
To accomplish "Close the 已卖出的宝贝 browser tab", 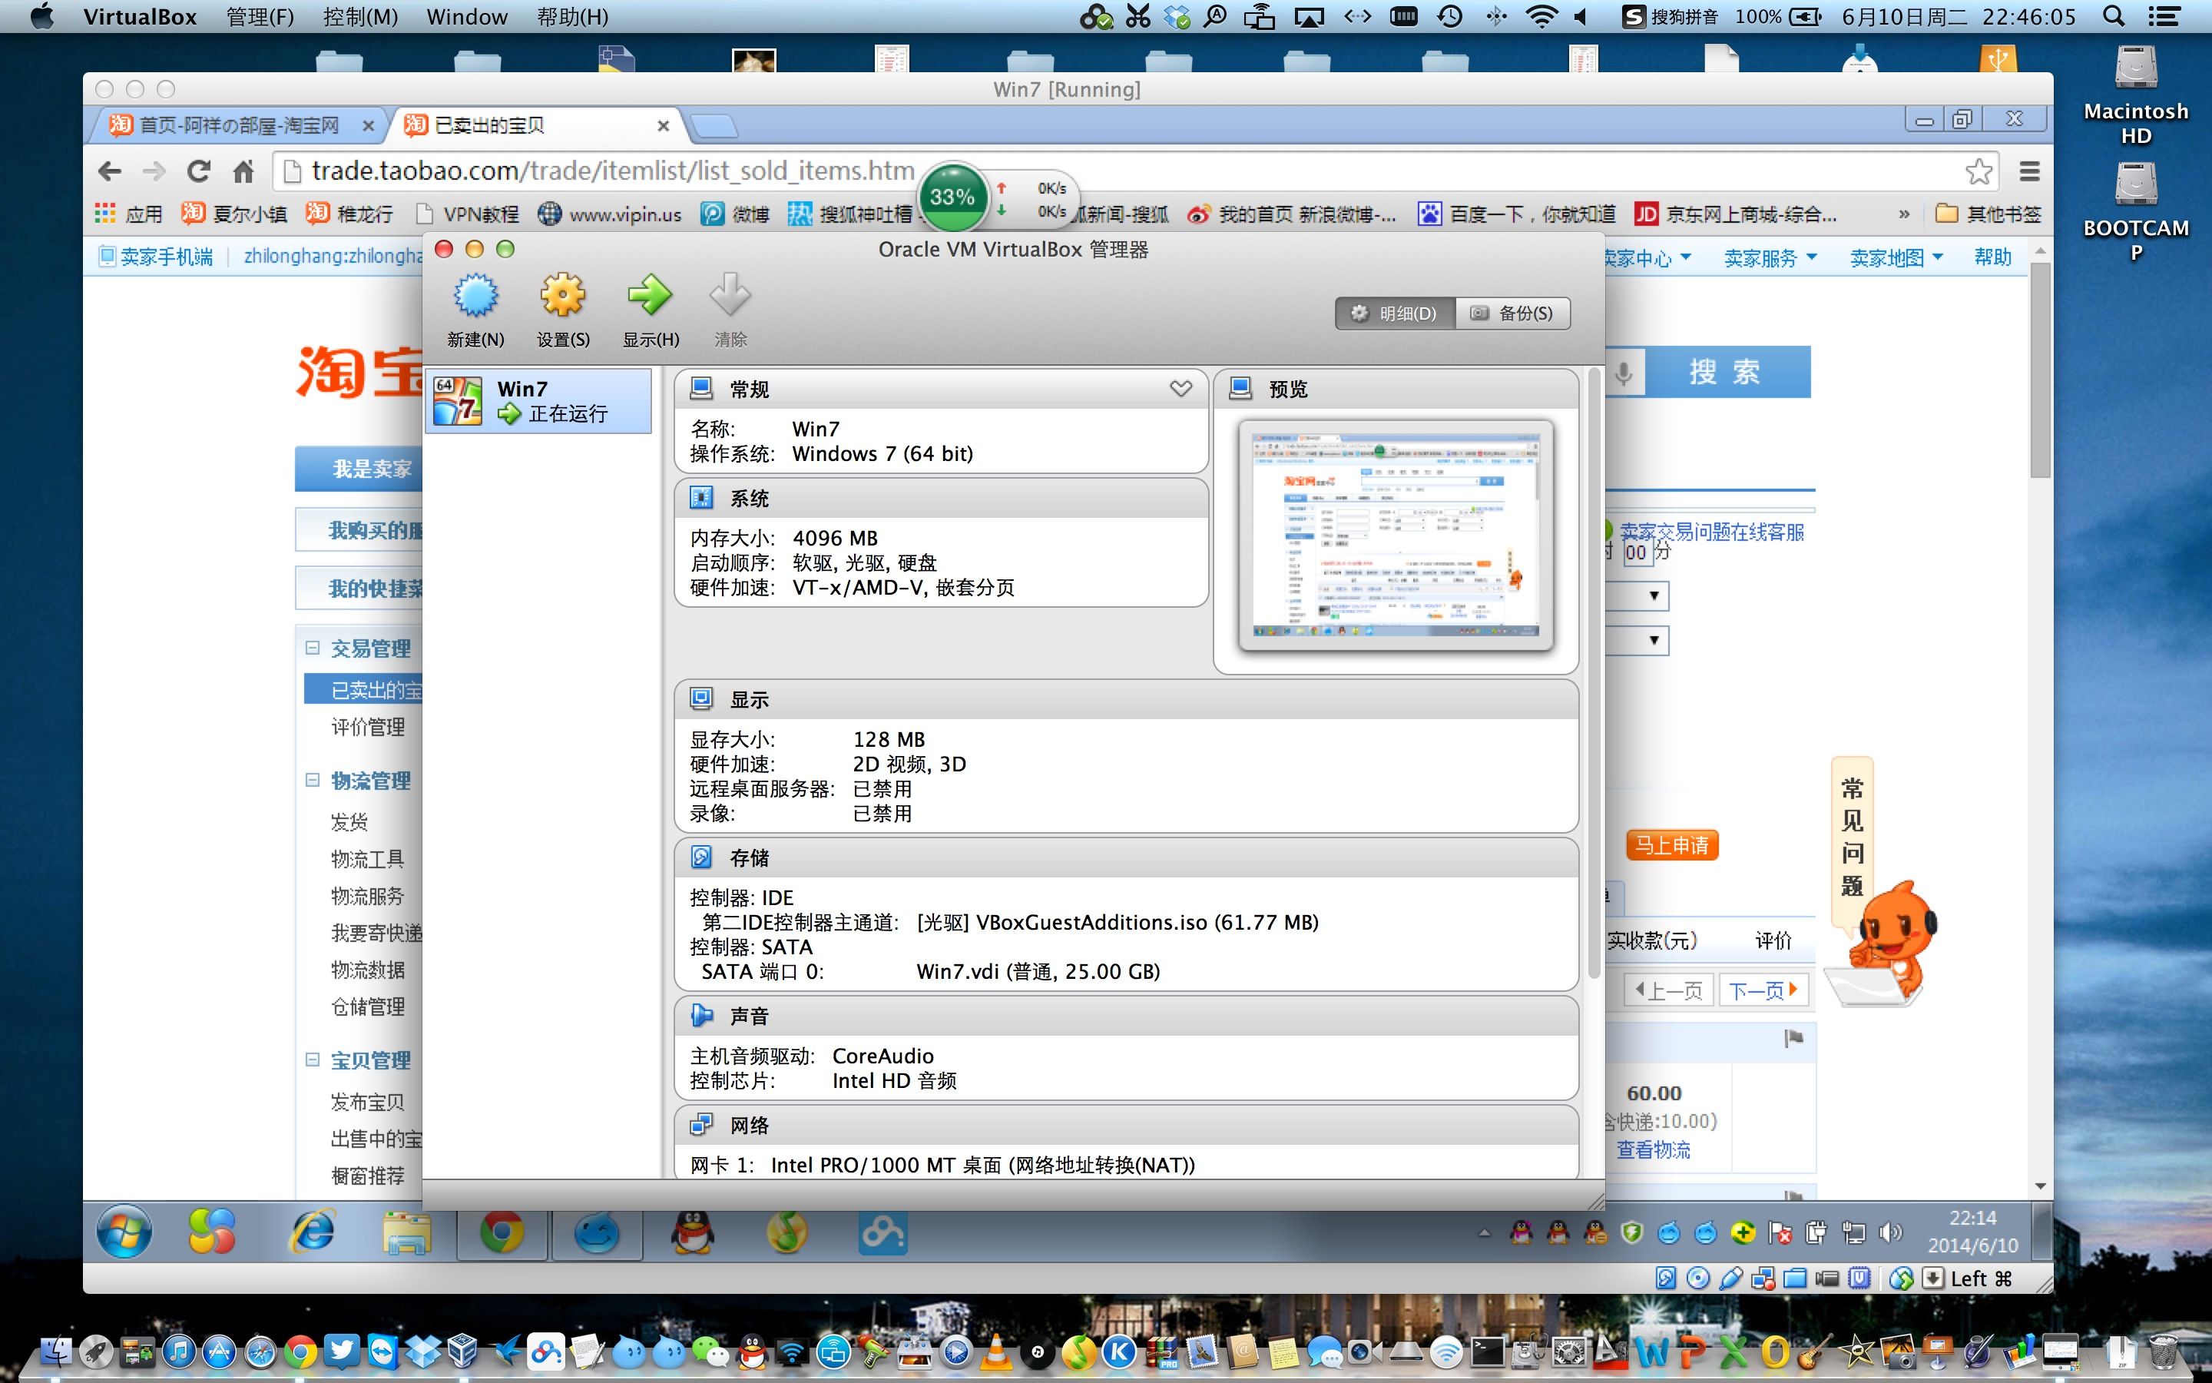I will [663, 126].
